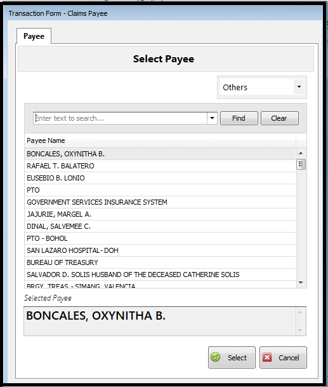Select GOVERNMENT SERVICES INSURANCE SYSTEM row

click(160, 202)
